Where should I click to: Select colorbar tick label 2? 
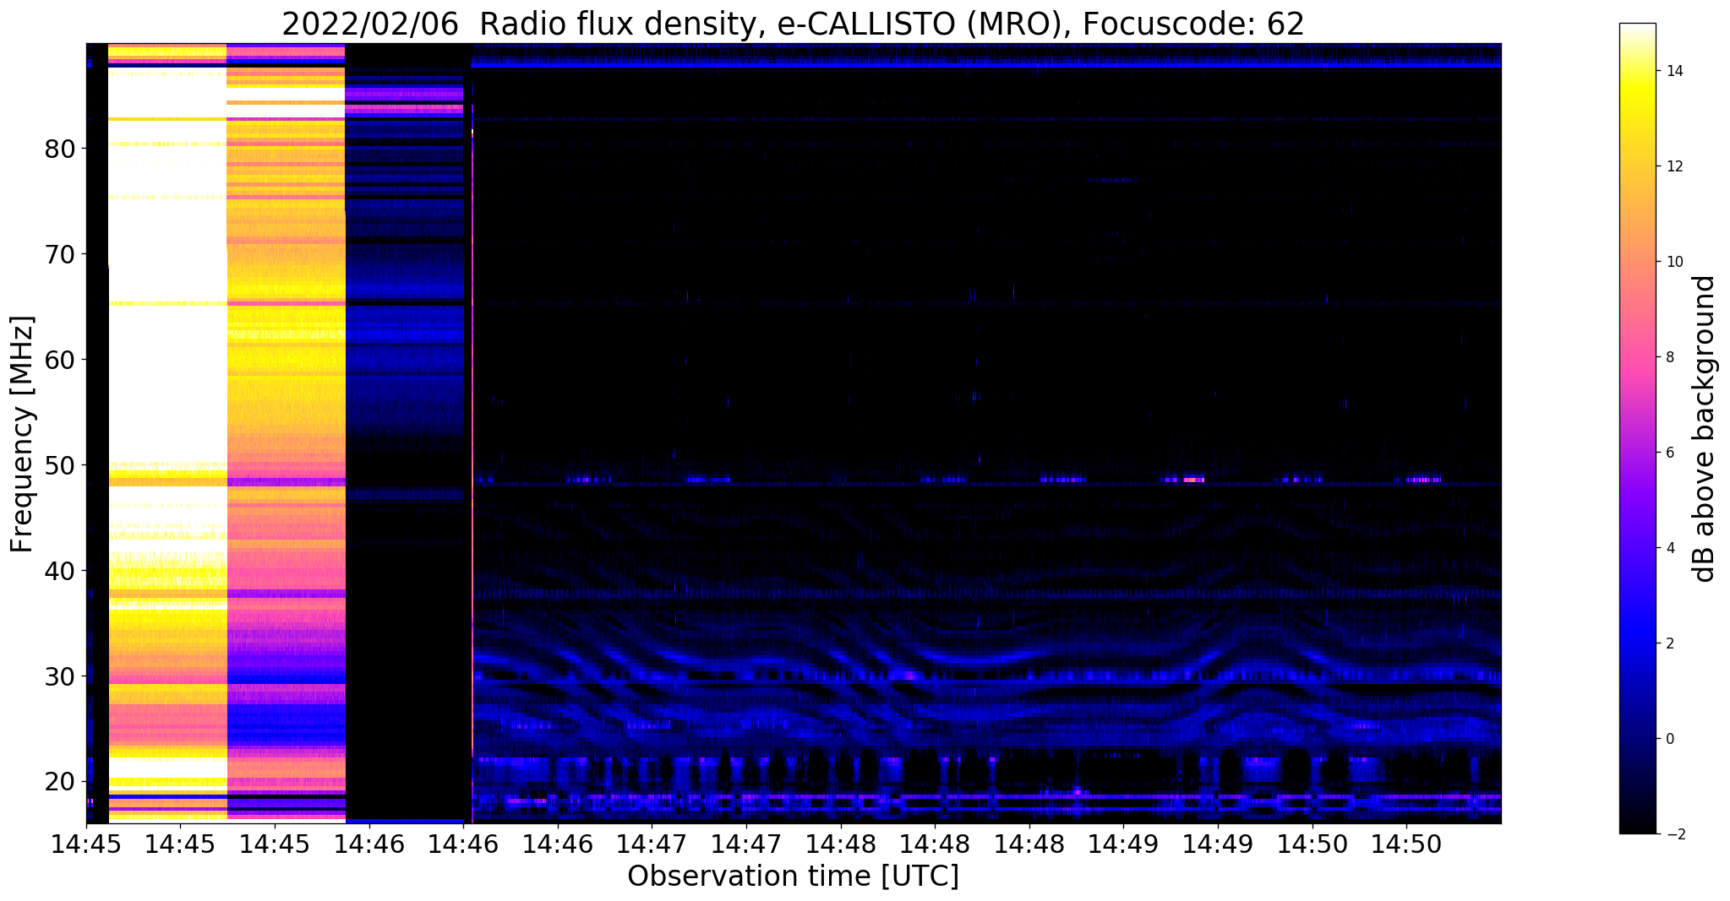[x=1670, y=643]
